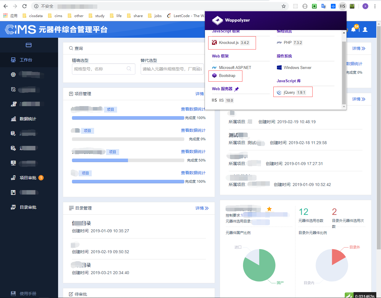
Task: Click the user avatar icon in the header
Action: (x=365, y=29)
